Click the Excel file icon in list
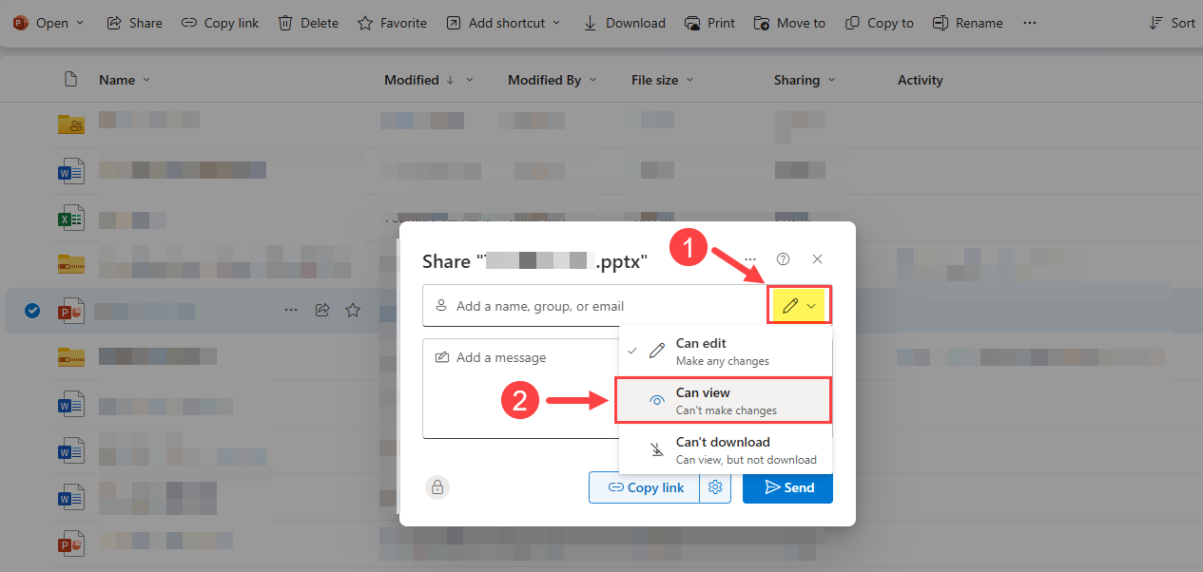1203x572 pixels. coord(71,219)
